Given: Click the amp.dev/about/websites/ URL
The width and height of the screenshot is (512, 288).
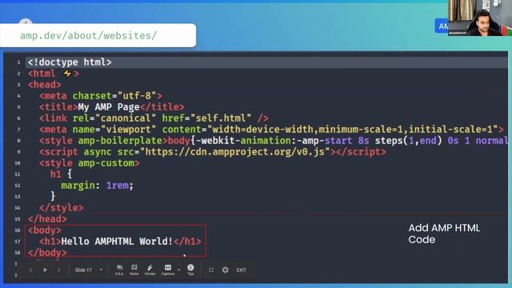Looking at the screenshot, I should point(89,35).
